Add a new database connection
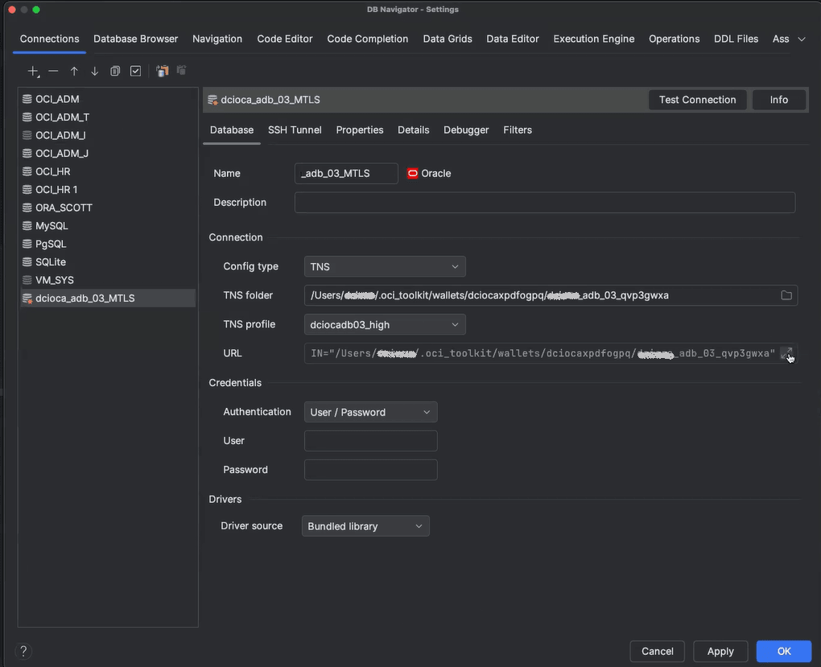 pyautogui.click(x=32, y=71)
